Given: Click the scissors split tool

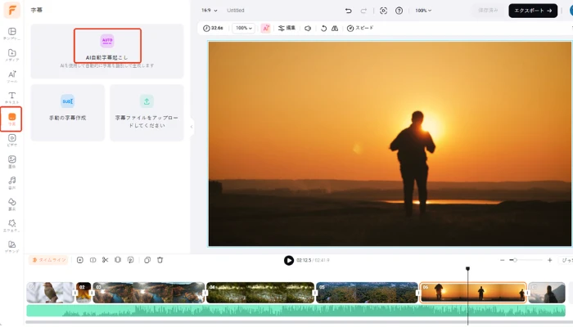Looking at the screenshot, I should coord(105,260).
